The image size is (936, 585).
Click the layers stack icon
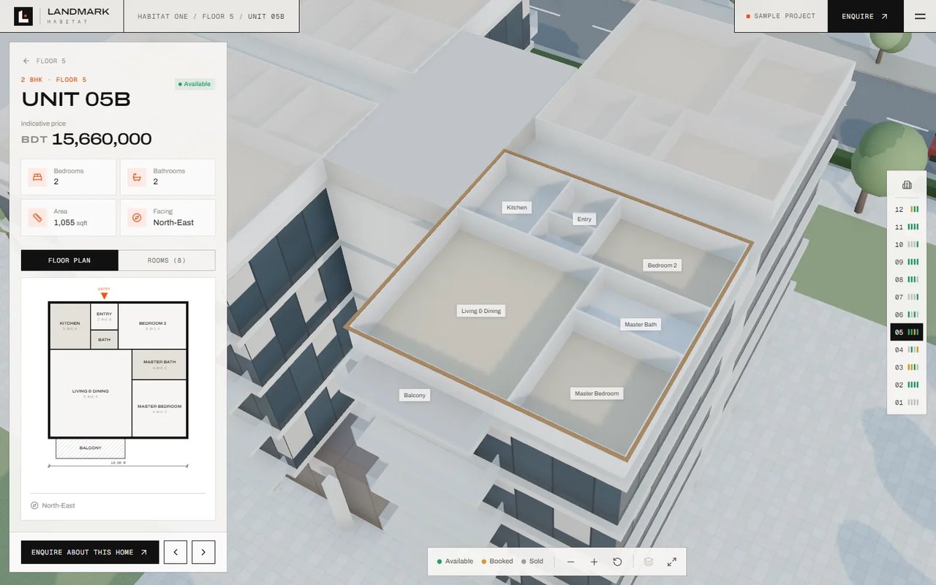(649, 562)
